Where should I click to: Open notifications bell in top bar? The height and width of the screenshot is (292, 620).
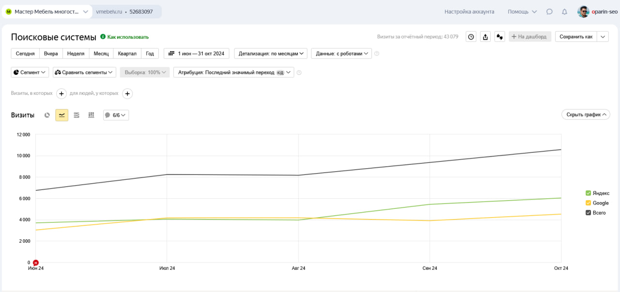tap(564, 12)
